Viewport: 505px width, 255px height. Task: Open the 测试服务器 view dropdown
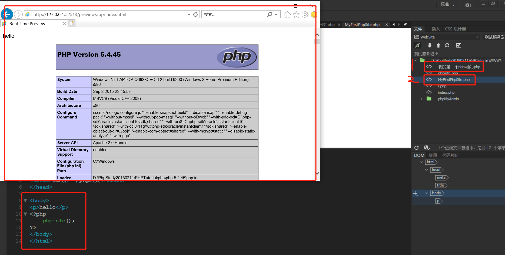494,37
